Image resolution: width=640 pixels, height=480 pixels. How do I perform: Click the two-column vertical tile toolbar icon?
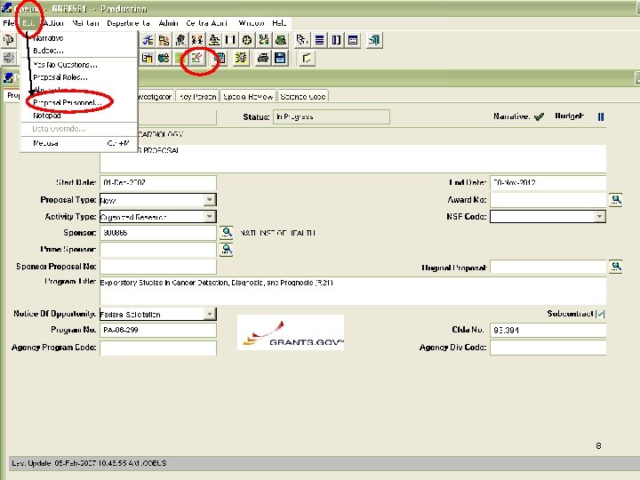tap(336, 40)
